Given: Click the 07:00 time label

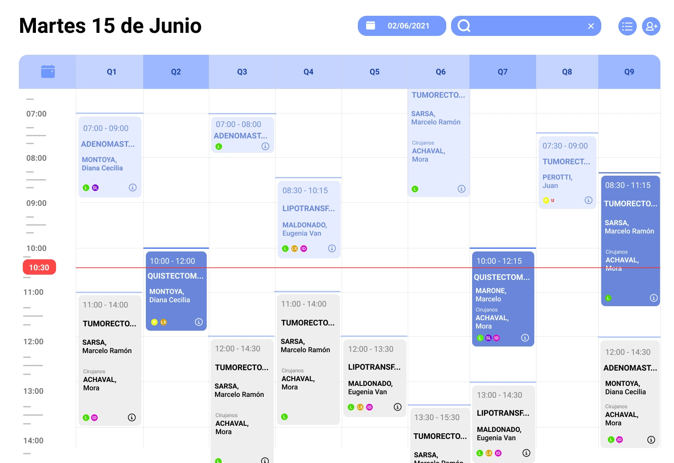Looking at the screenshot, I should coord(36,114).
